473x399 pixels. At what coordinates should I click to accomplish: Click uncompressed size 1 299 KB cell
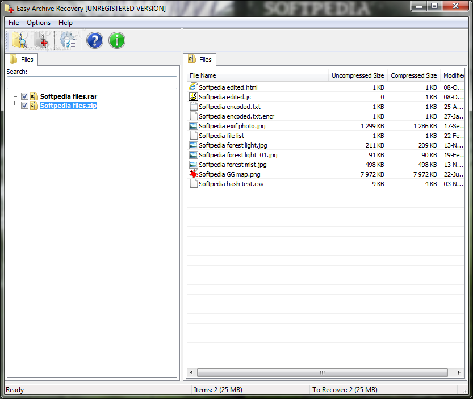pos(372,126)
